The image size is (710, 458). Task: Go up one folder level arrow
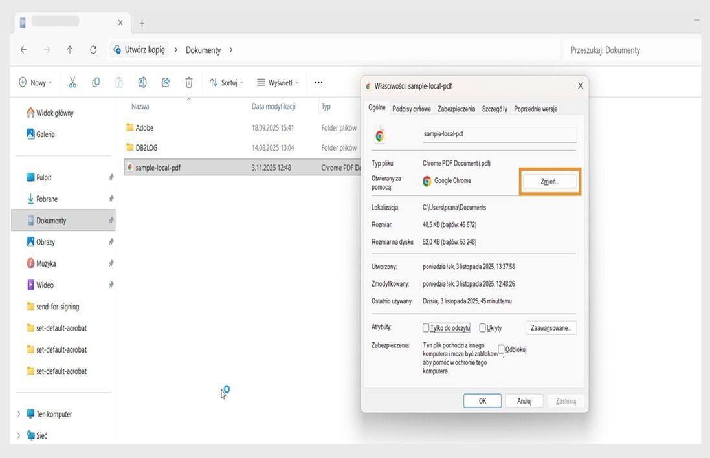[70, 50]
